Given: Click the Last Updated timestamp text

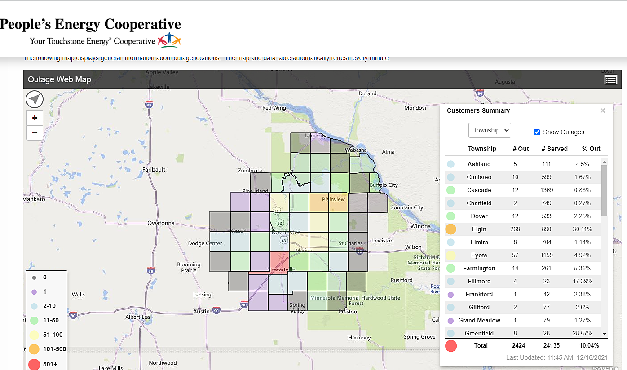Looking at the screenshot, I should (x=556, y=357).
